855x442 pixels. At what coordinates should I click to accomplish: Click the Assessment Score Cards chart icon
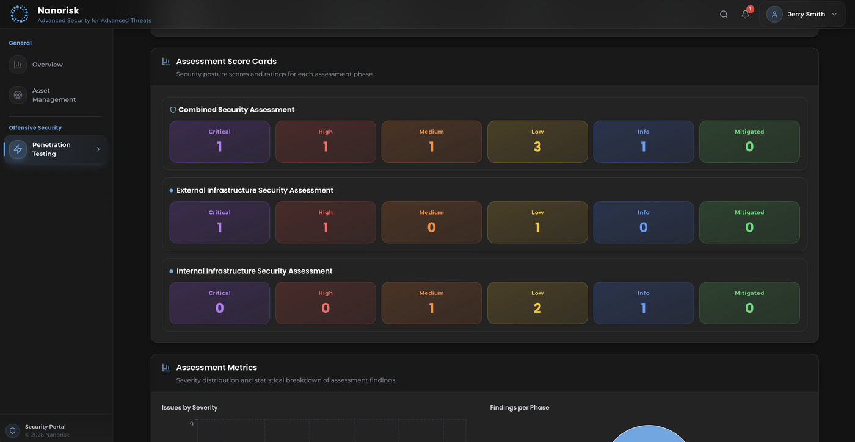click(166, 62)
